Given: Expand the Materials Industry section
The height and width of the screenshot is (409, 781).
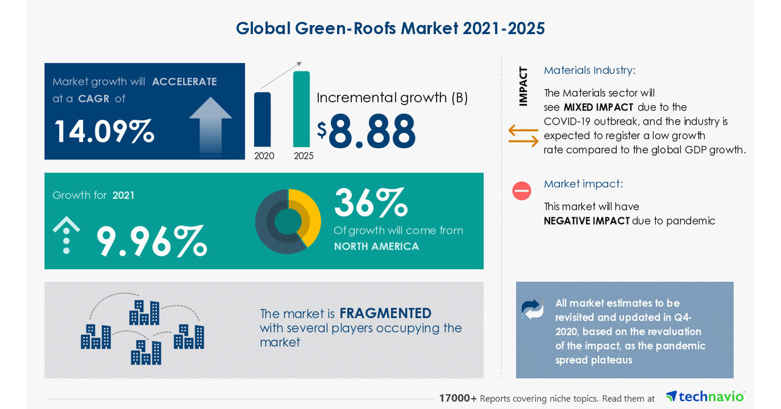Looking at the screenshot, I should coord(588,70).
